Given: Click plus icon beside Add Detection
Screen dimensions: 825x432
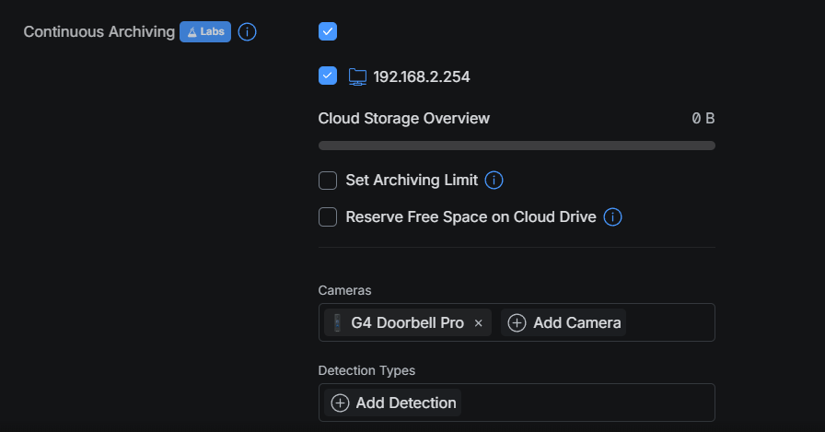Looking at the screenshot, I should tap(340, 403).
